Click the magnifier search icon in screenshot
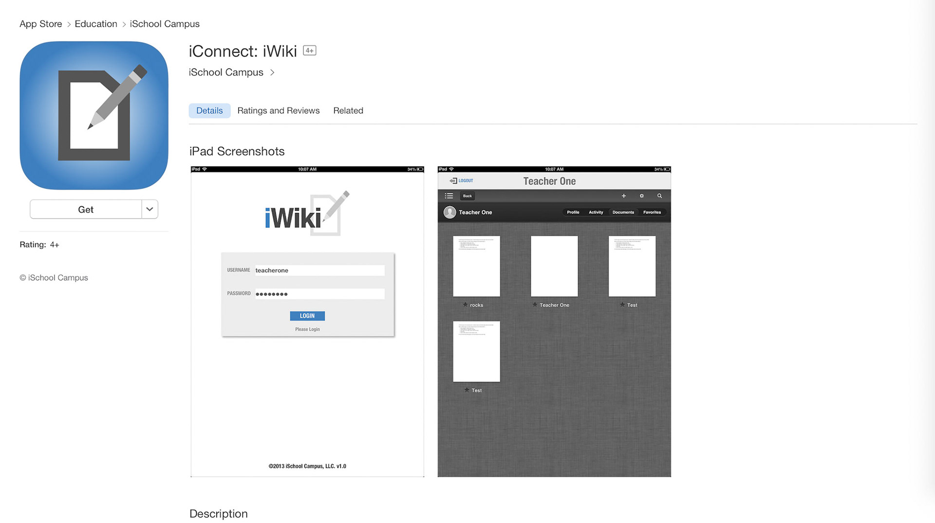 [x=660, y=196]
